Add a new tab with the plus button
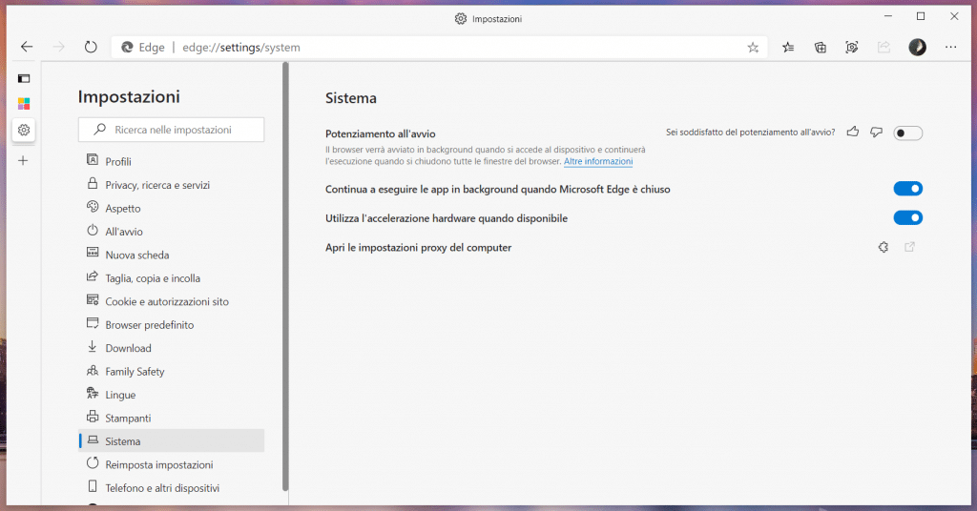 coord(24,160)
